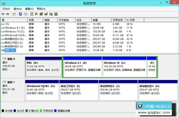Click the open folder icon in toolbar

tap(46, 14)
